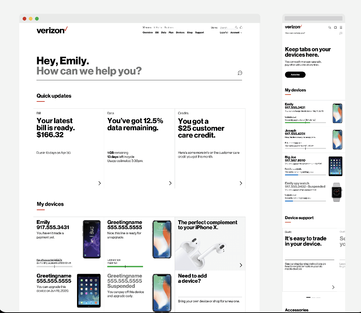The height and width of the screenshot is (313, 361).
Task: Click the green window maximize dot
Action: pyautogui.click(x=37, y=19)
